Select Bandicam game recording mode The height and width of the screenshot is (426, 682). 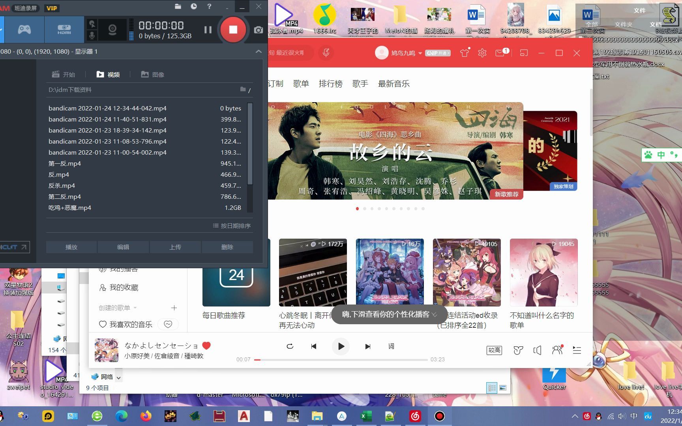24,30
